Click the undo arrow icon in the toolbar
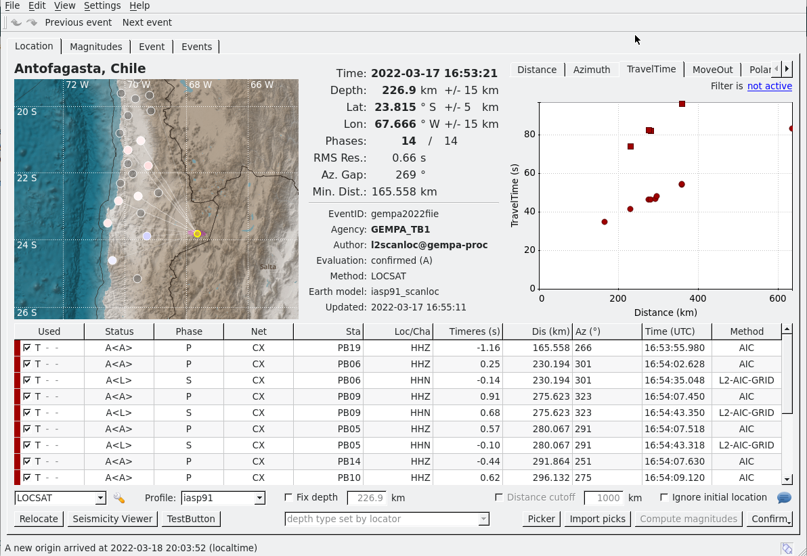 (x=16, y=22)
